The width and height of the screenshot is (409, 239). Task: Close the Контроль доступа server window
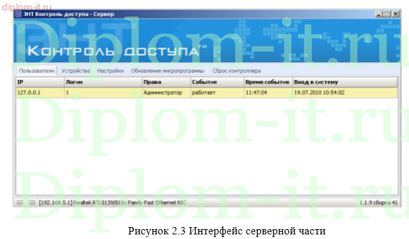[396, 14]
